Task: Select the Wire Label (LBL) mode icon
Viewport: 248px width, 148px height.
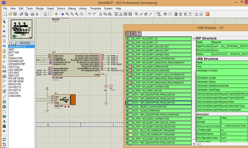Action: pyautogui.click(x=4, y=36)
